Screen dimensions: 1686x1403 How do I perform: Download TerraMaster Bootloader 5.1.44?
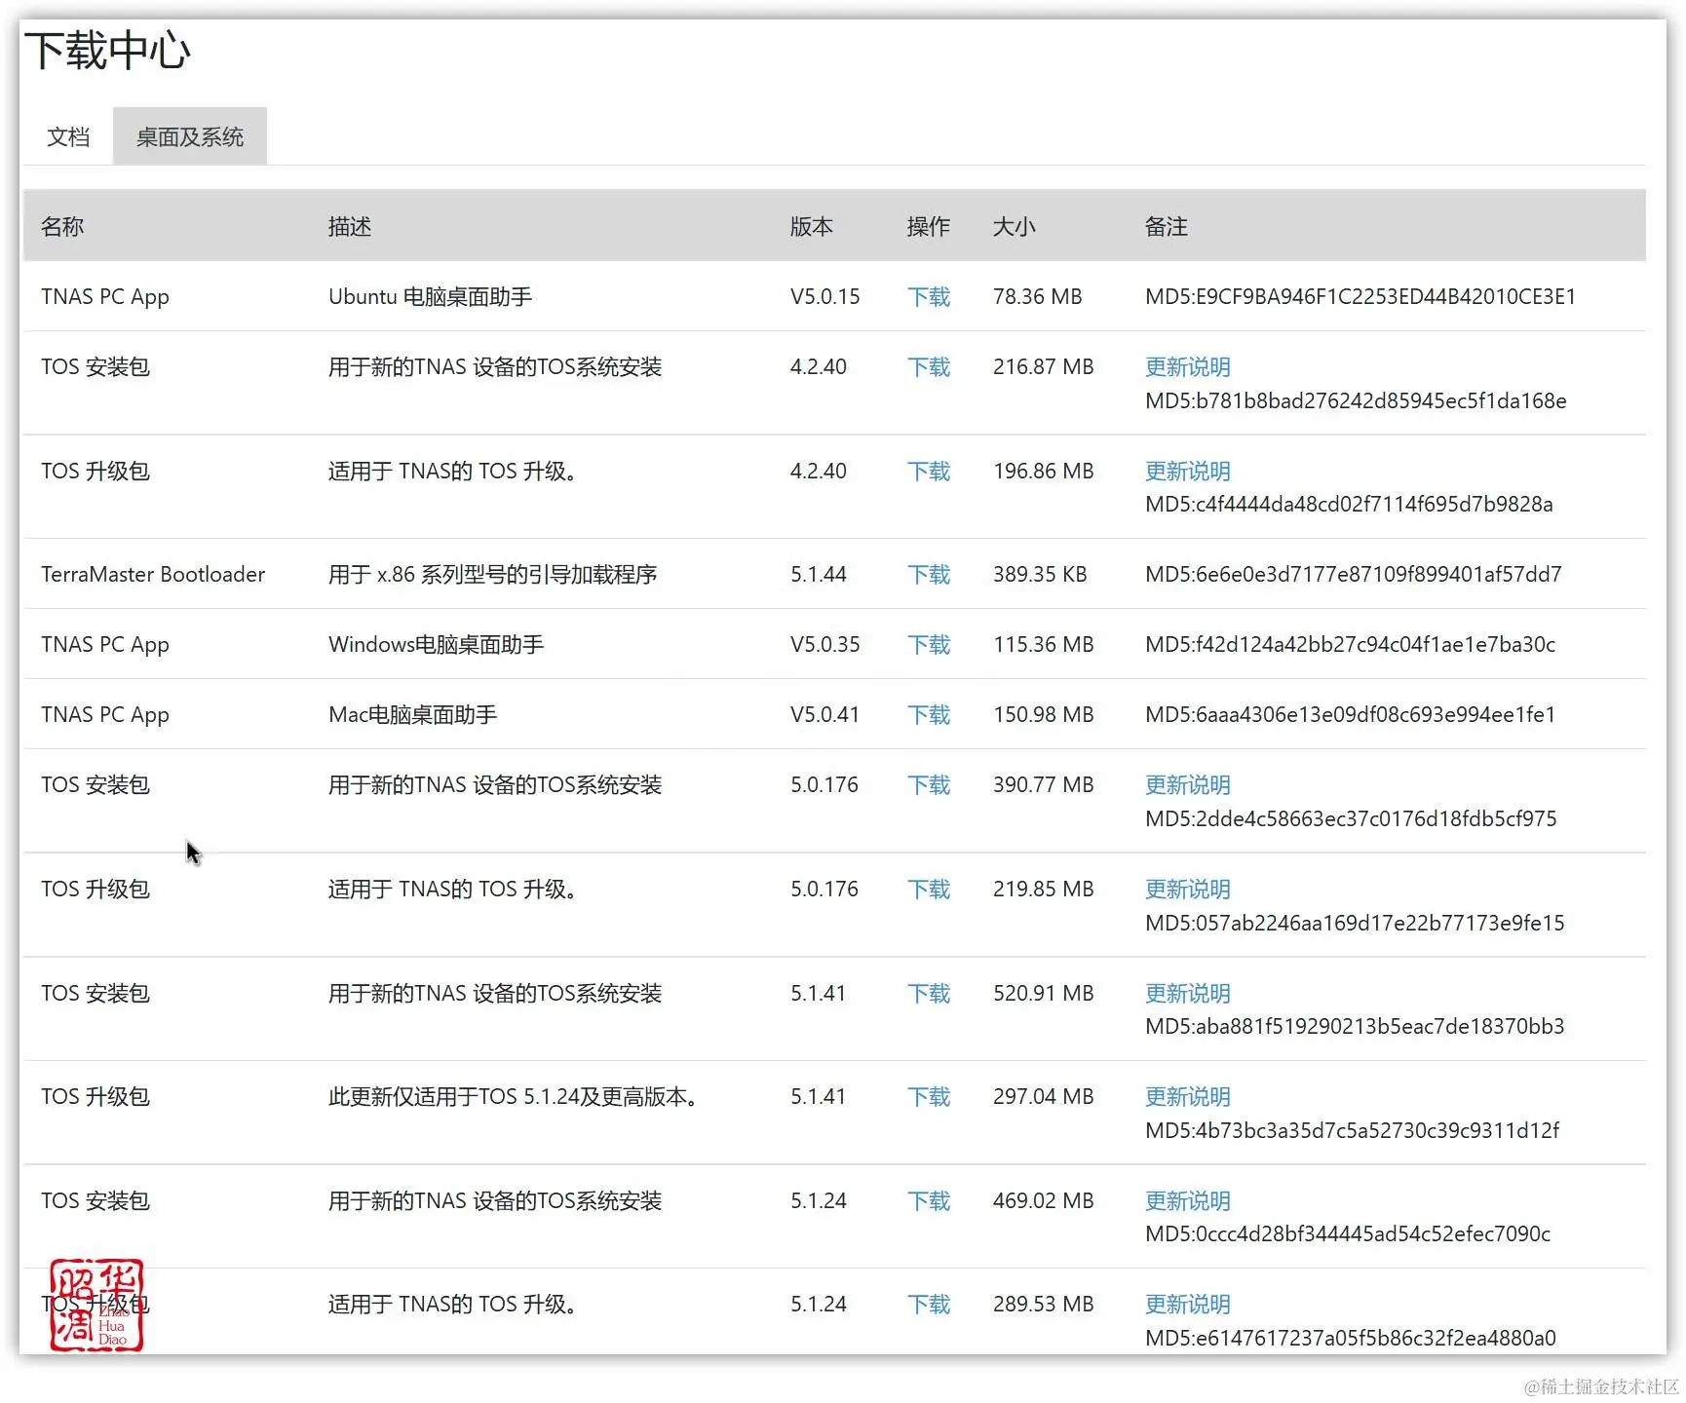coord(929,575)
